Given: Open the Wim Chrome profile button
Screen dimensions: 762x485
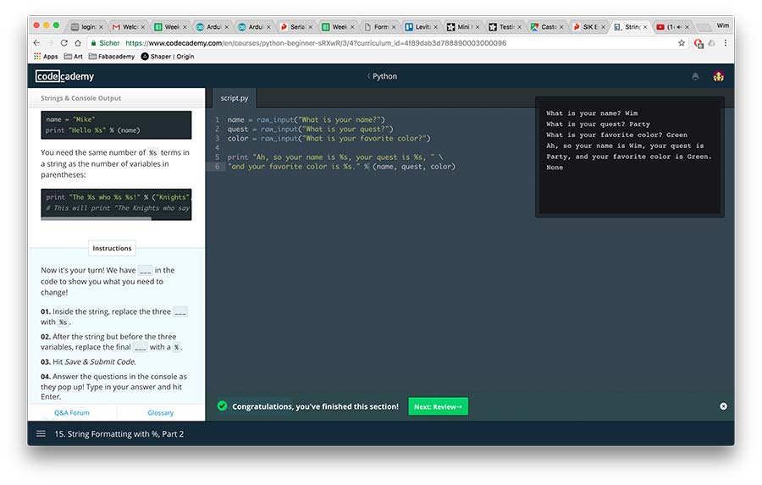Looking at the screenshot, I should point(723,25).
